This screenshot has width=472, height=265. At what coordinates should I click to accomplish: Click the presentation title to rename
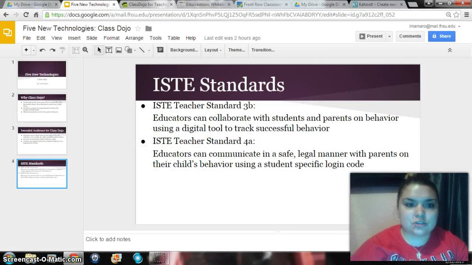(x=77, y=28)
